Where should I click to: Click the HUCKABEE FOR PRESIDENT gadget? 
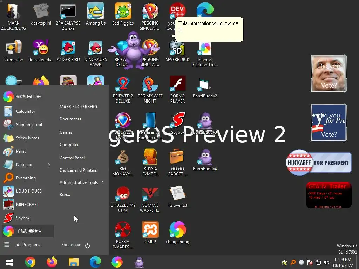point(319,163)
